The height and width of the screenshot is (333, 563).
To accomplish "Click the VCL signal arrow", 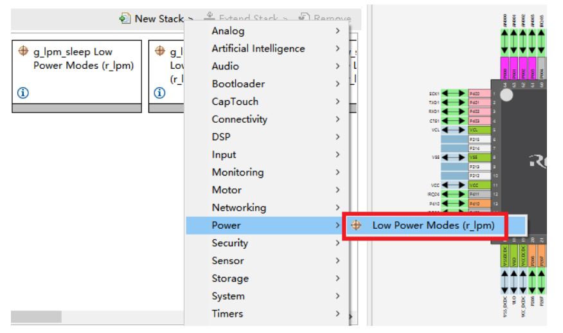I will point(453,130).
